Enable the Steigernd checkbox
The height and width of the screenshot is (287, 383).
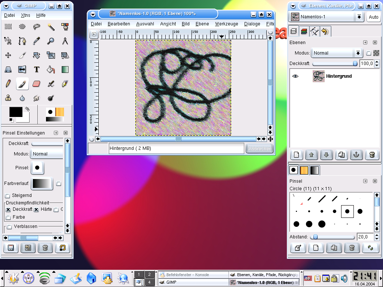8,195
